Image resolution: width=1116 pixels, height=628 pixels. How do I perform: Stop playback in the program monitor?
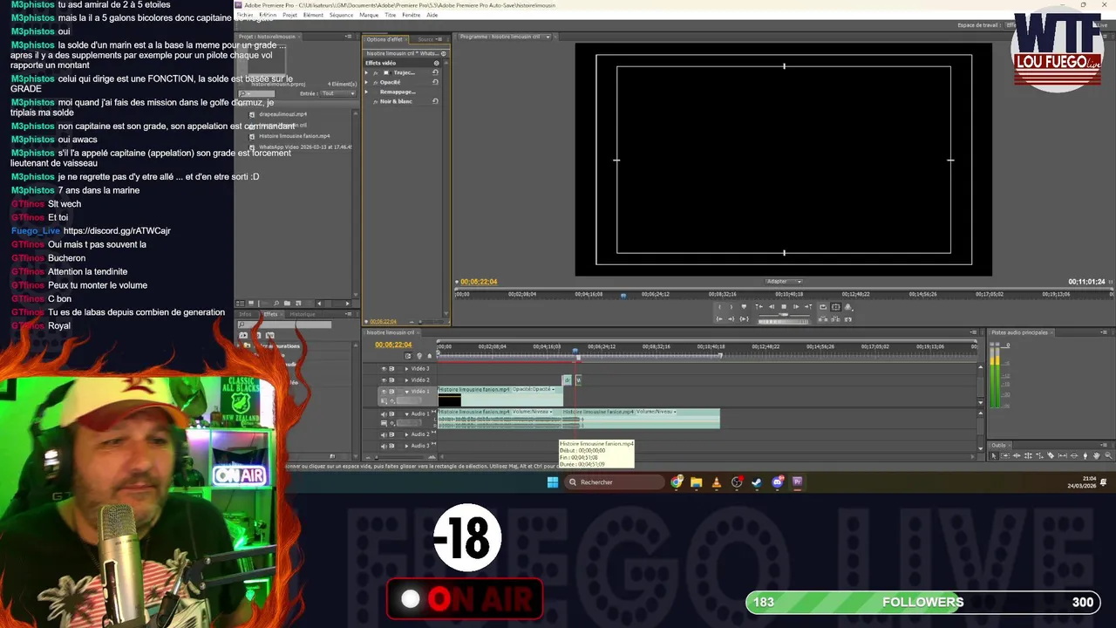[x=784, y=307]
